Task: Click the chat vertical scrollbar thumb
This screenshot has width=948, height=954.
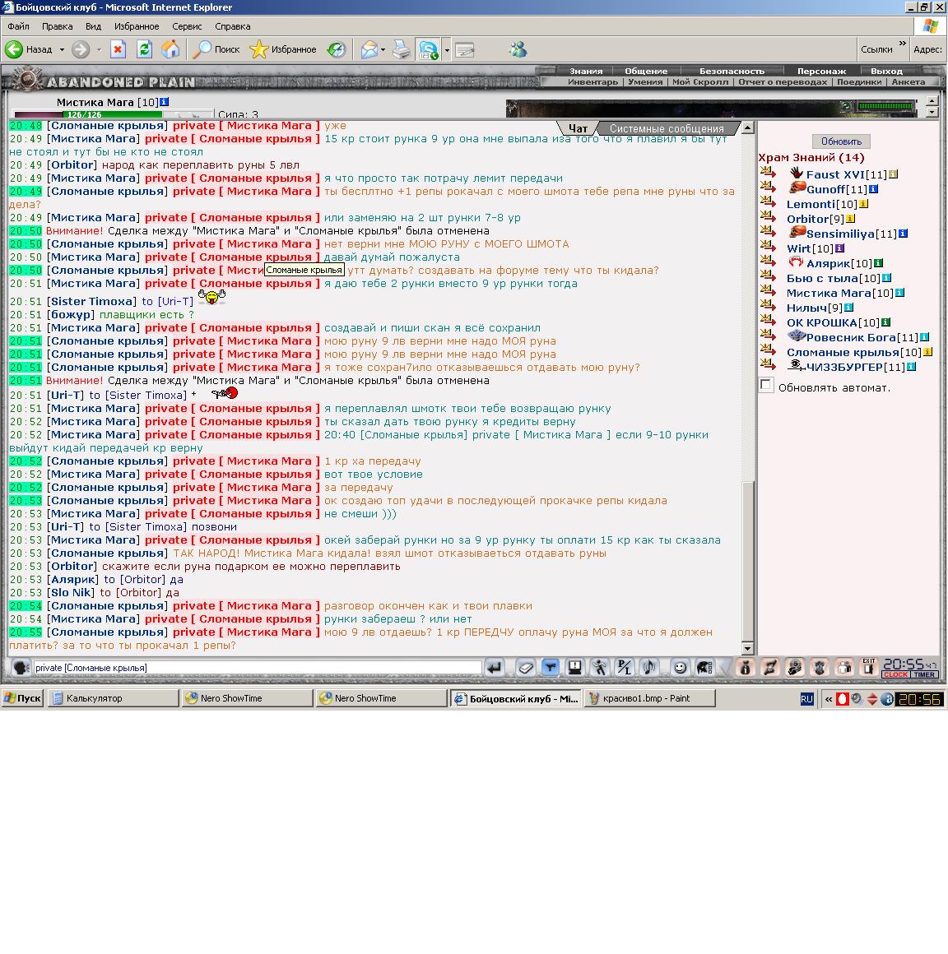Action: [x=748, y=560]
